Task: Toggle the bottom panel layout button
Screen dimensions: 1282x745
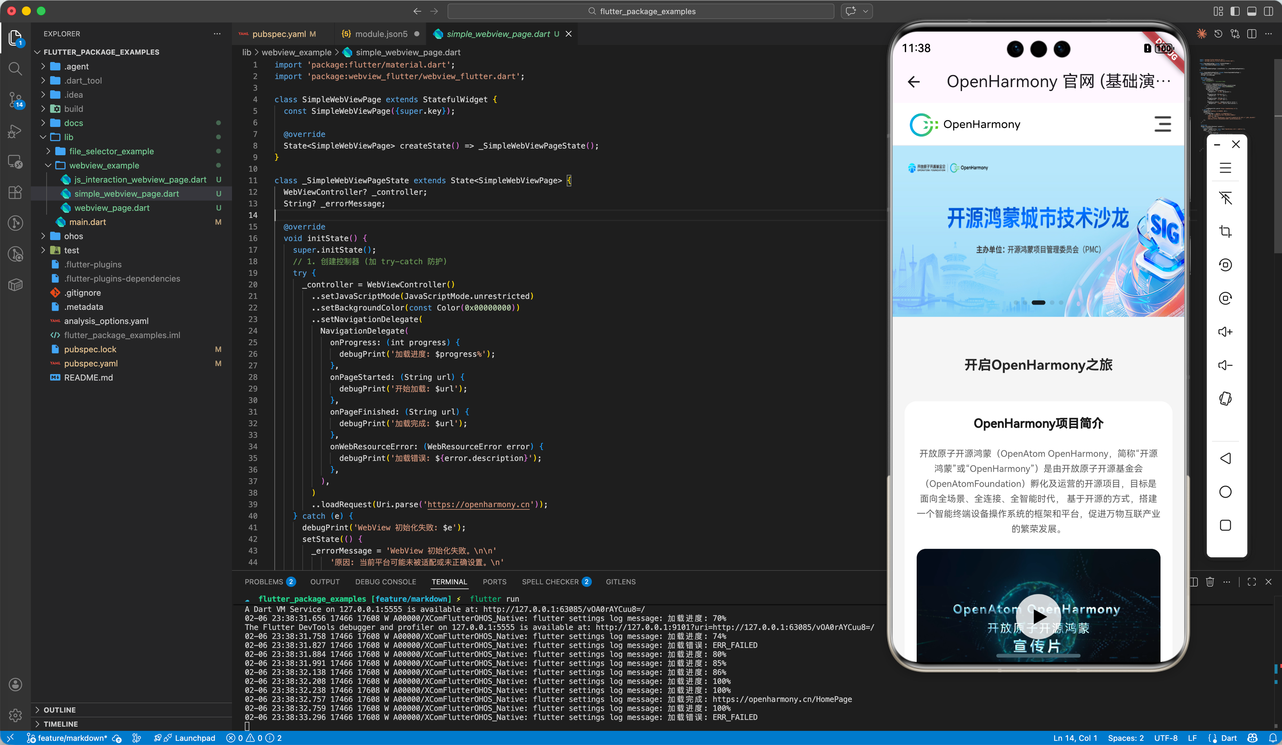Action: [1251, 11]
